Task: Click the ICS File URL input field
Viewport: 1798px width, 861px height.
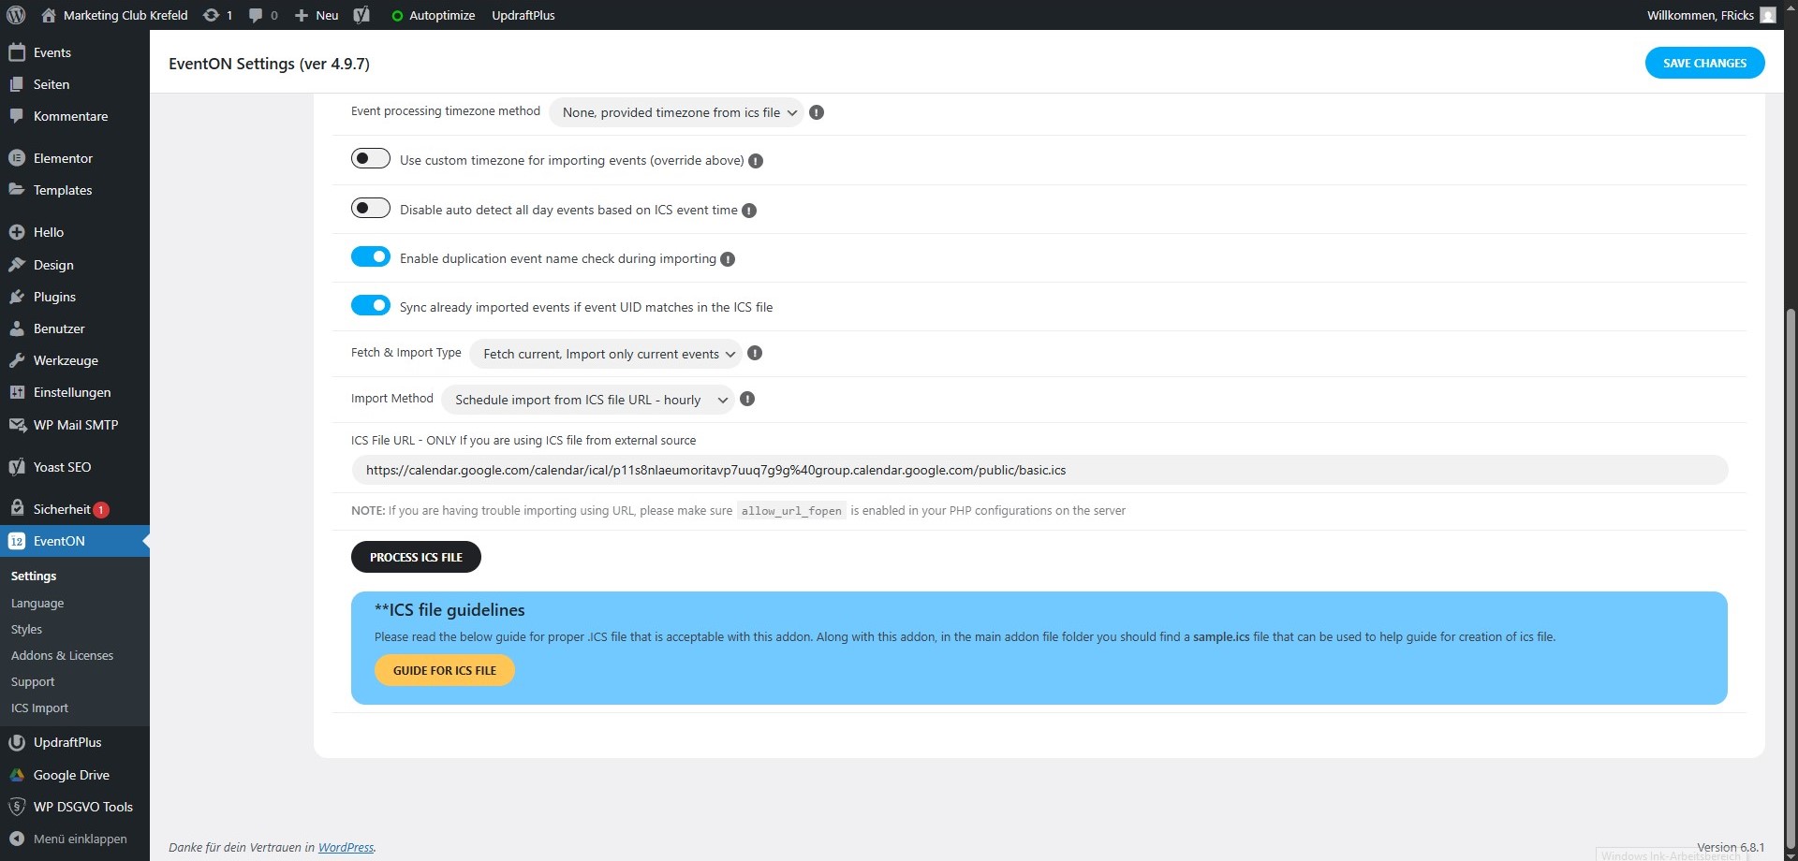Action: click(x=1039, y=470)
